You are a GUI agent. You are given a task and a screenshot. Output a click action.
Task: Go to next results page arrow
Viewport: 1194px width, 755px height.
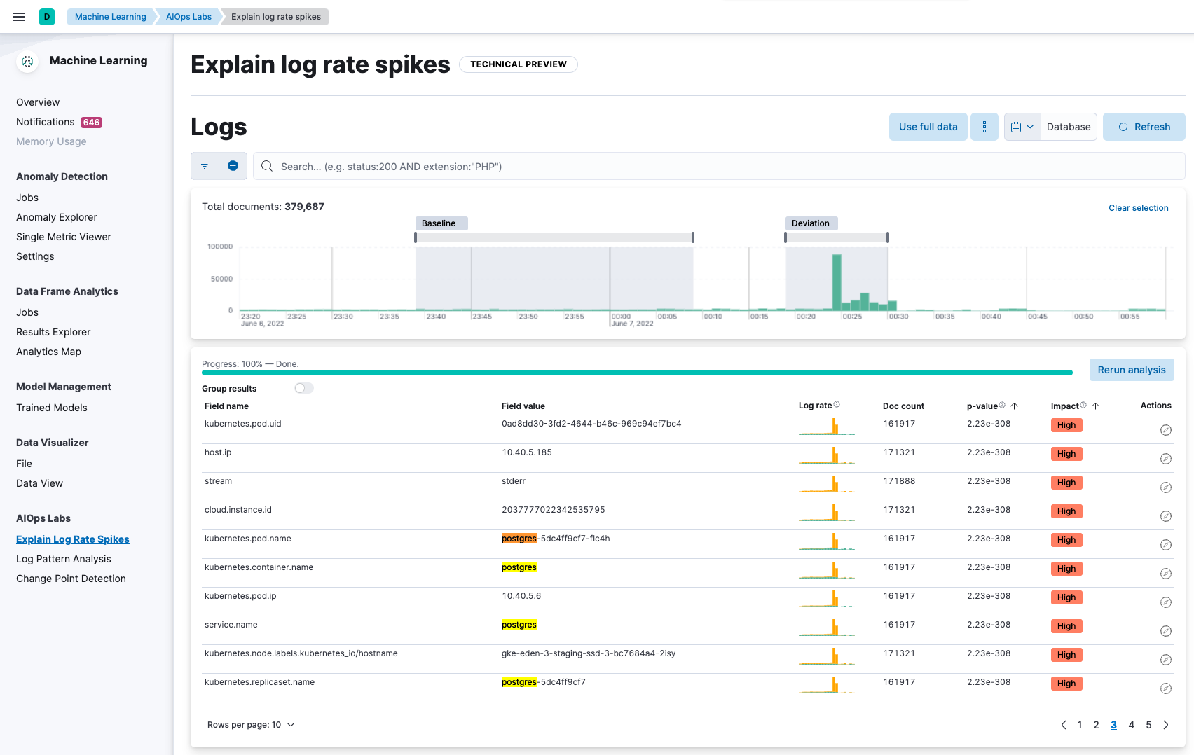1166,725
